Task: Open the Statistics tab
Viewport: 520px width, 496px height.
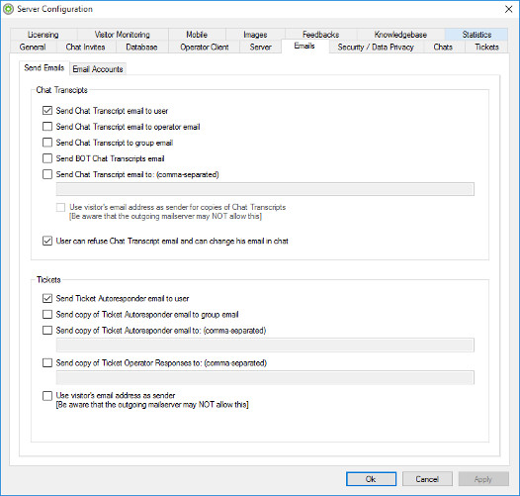Action: point(477,35)
